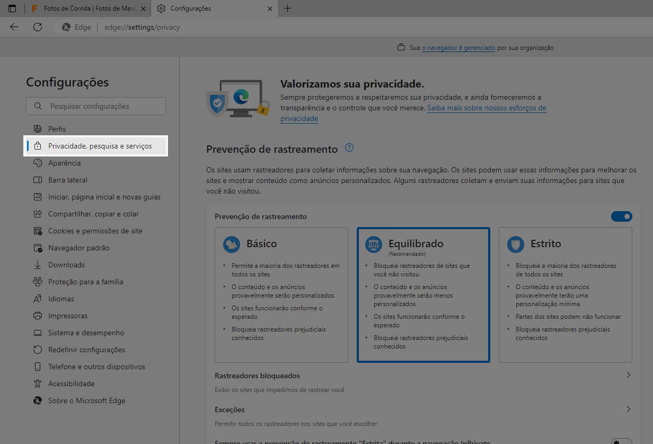
Task: Click the Edge logo in address bar
Action: click(66, 27)
